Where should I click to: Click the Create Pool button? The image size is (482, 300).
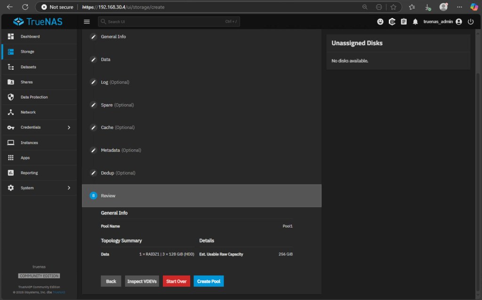click(209, 281)
